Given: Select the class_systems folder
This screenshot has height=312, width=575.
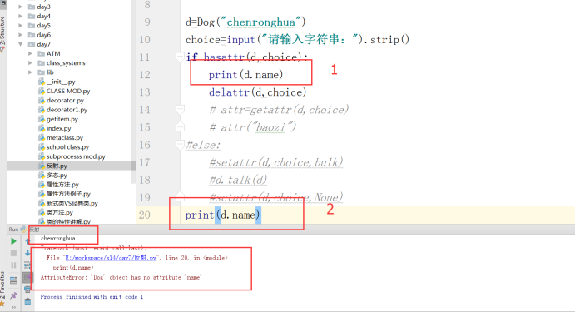Looking at the screenshot, I should pyautogui.click(x=62, y=63).
